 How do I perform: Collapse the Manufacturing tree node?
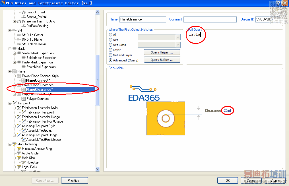tap(10, 144)
